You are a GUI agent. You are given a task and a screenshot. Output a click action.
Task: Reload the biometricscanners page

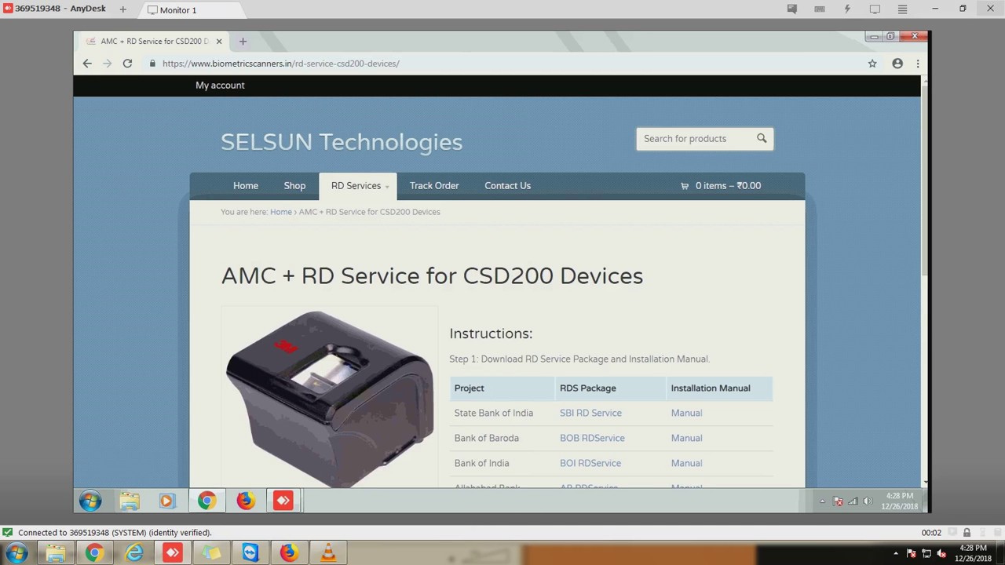click(127, 64)
